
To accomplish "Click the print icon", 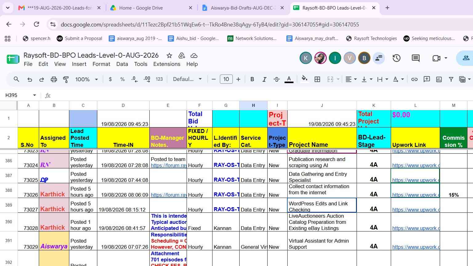I will [54, 79].
